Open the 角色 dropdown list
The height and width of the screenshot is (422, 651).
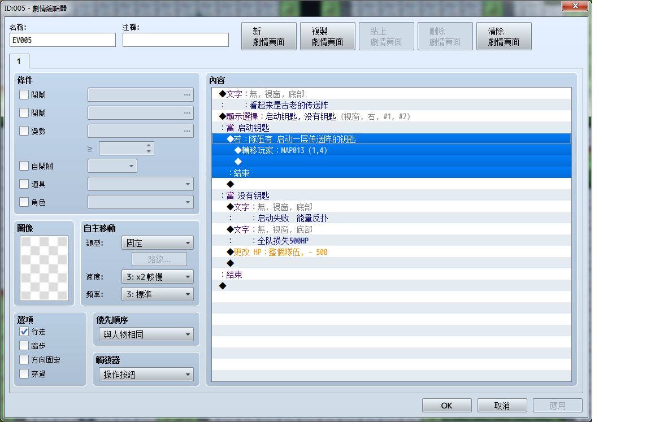point(141,202)
